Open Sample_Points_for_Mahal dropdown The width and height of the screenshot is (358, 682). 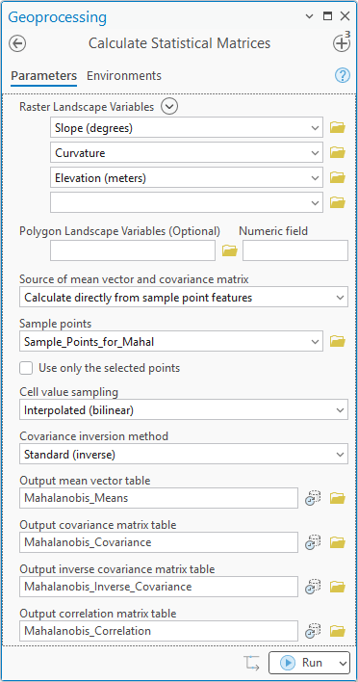click(315, 342)
